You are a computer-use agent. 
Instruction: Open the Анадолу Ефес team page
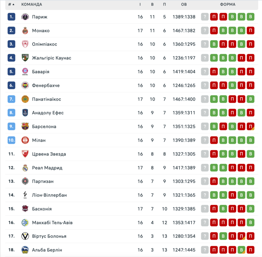pyautogui.click(x=48, y=113)
